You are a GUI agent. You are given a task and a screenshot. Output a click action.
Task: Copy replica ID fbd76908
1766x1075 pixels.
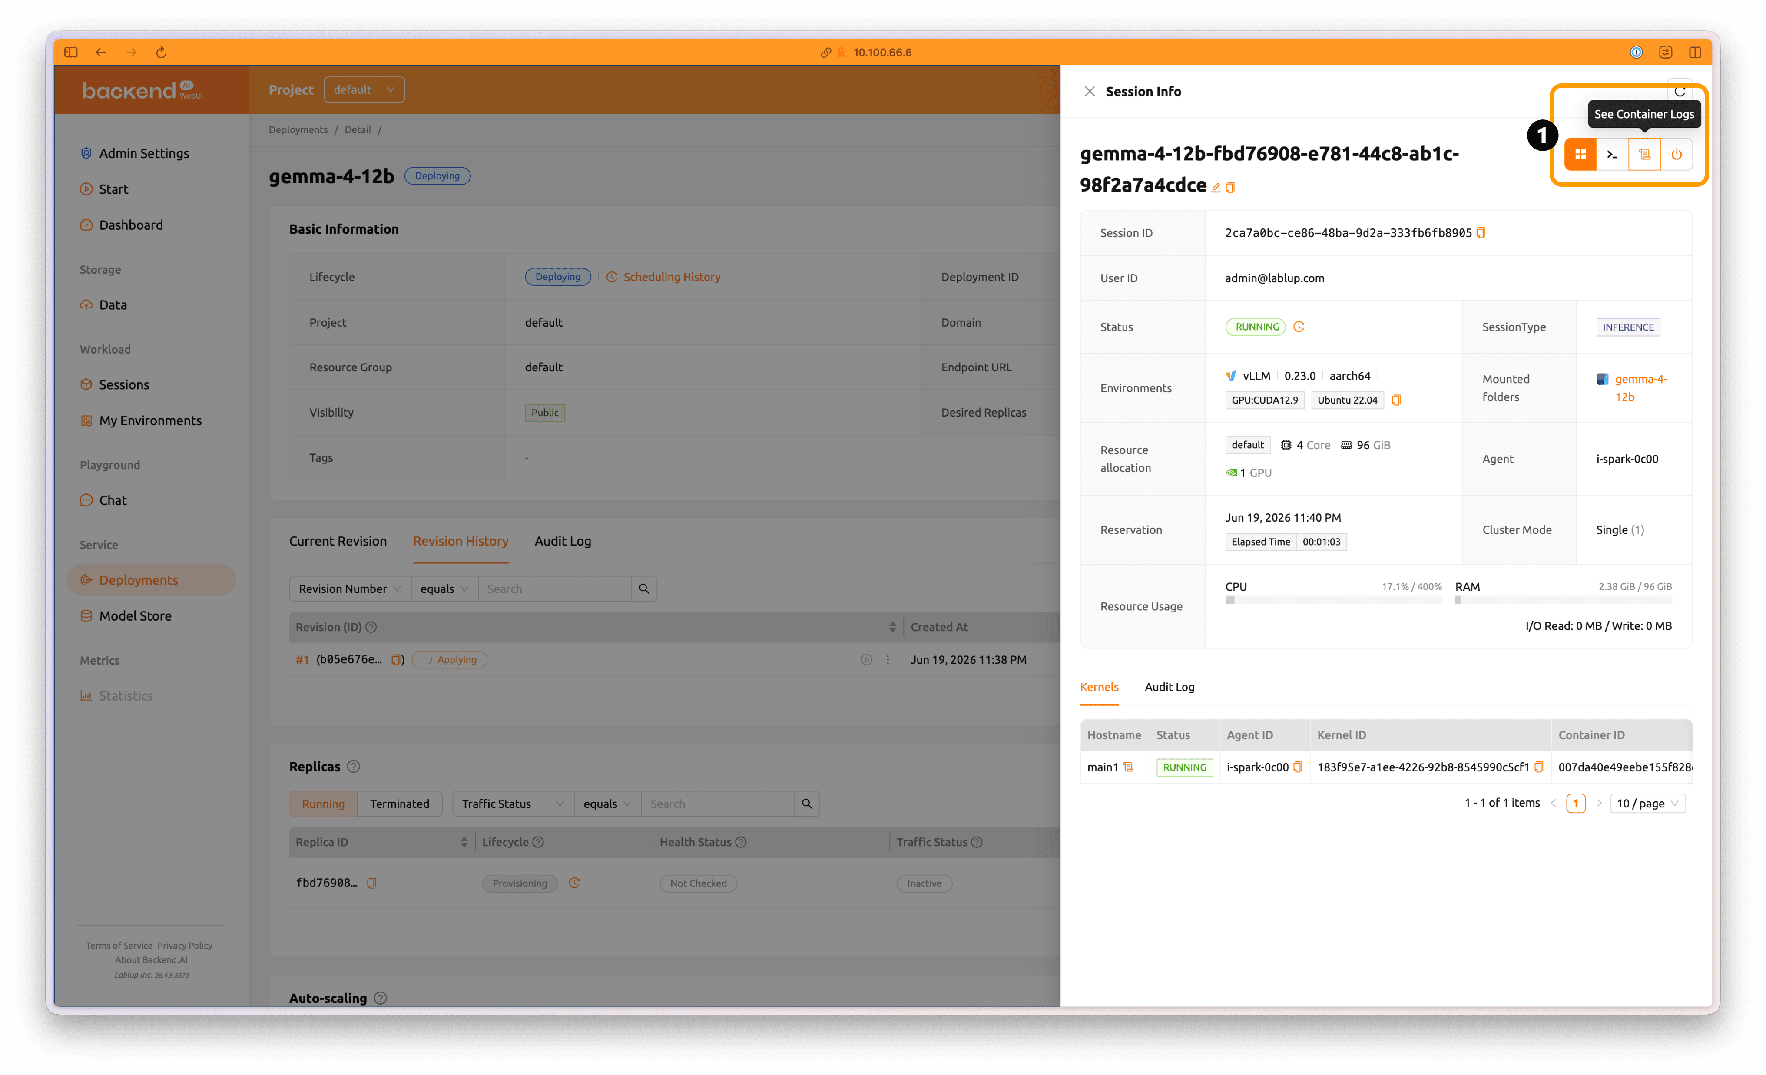(x=371, y=883)
